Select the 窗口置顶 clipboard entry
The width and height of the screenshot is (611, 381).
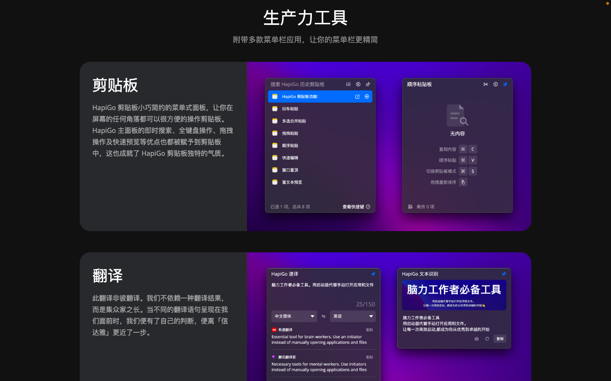[320, 170]
